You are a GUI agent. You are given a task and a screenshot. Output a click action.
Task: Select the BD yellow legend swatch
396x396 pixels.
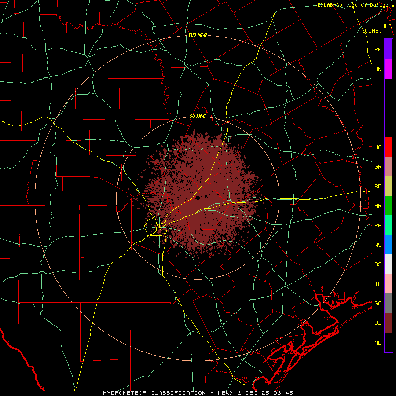click(389, 187)
